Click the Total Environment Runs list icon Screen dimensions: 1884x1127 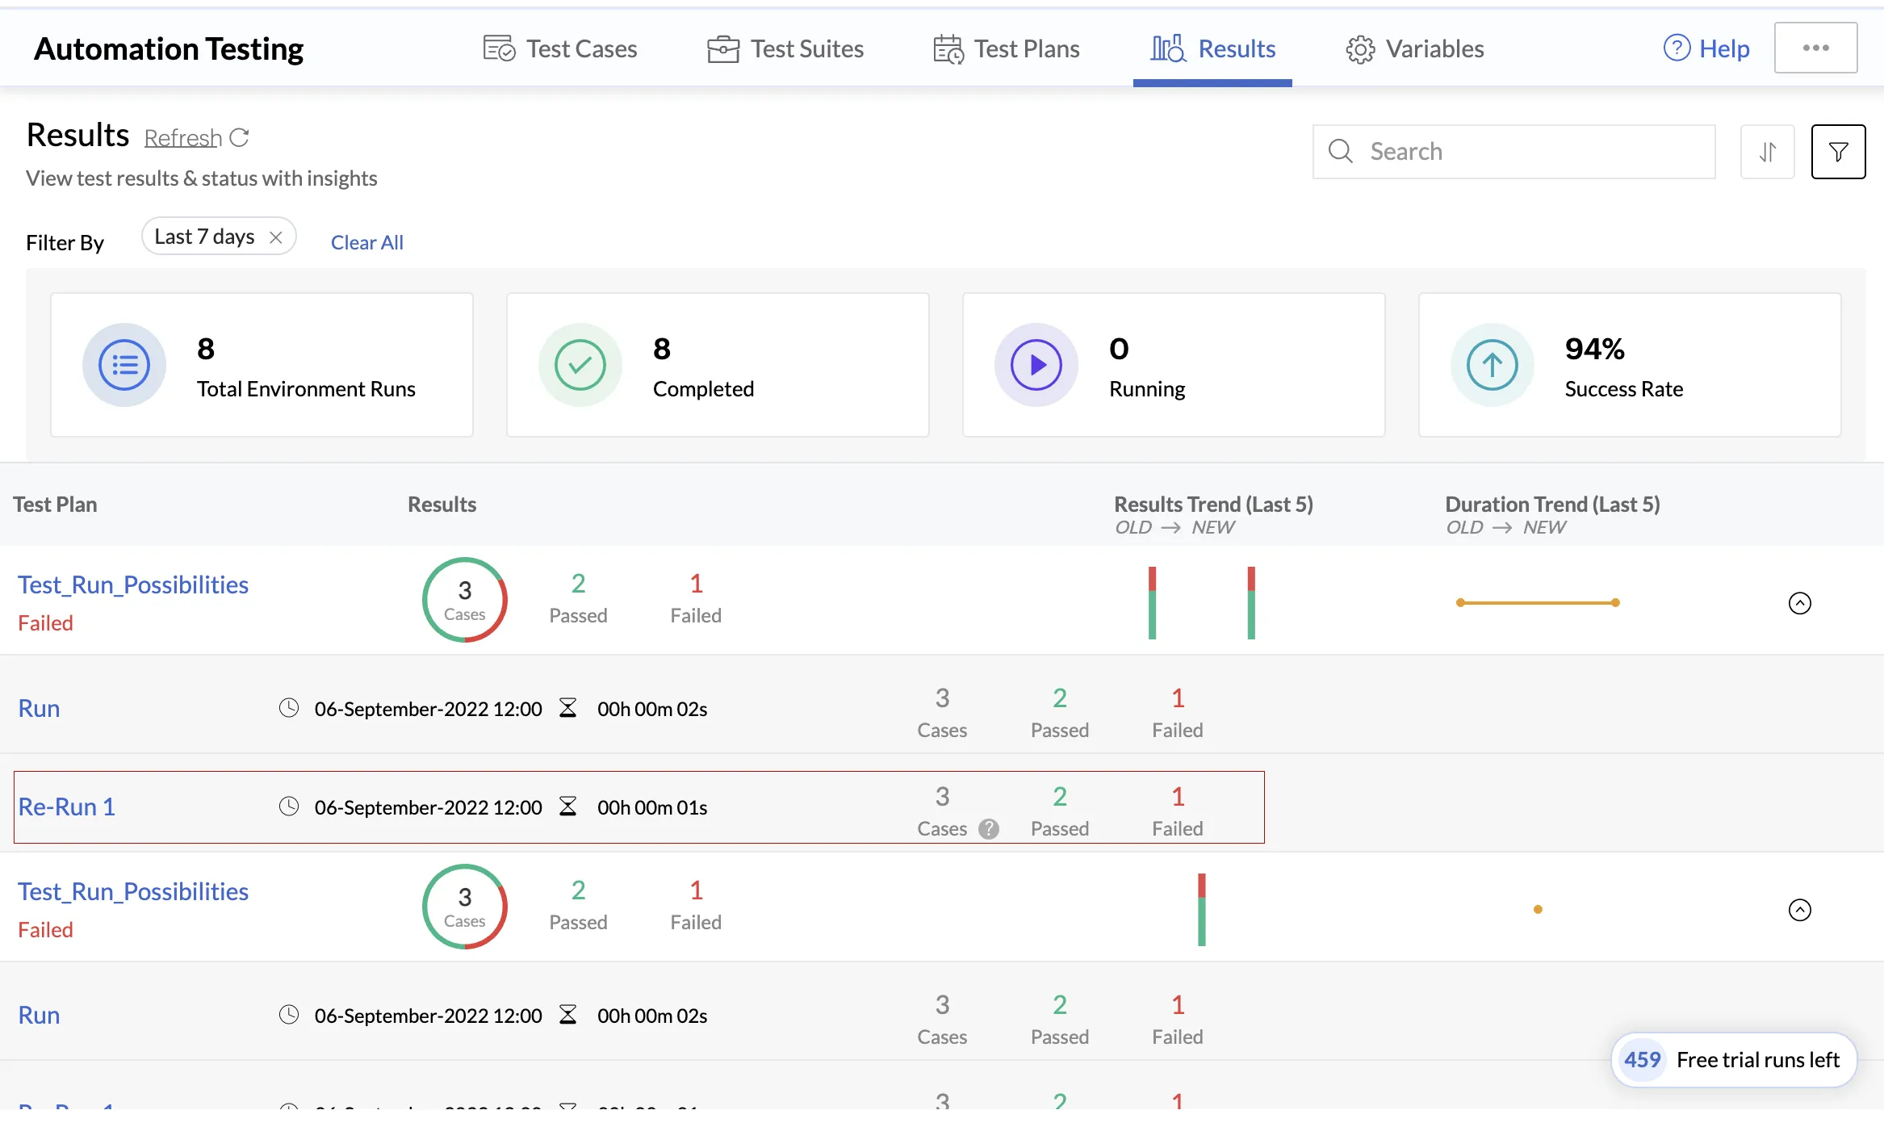point(124,365)
